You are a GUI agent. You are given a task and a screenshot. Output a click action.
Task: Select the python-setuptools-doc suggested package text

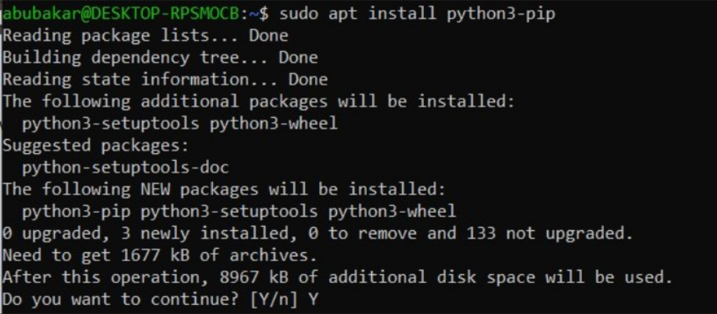(x=125, y=168)
